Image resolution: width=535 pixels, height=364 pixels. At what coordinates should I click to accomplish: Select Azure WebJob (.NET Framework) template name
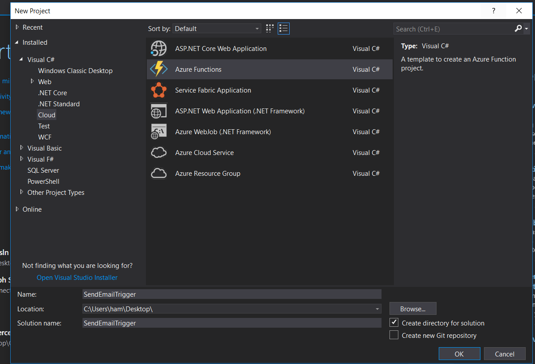point(223,132)
